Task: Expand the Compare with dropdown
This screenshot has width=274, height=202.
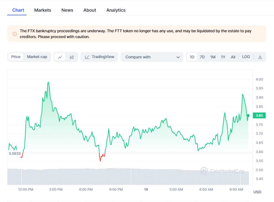Action: [152, 57]
